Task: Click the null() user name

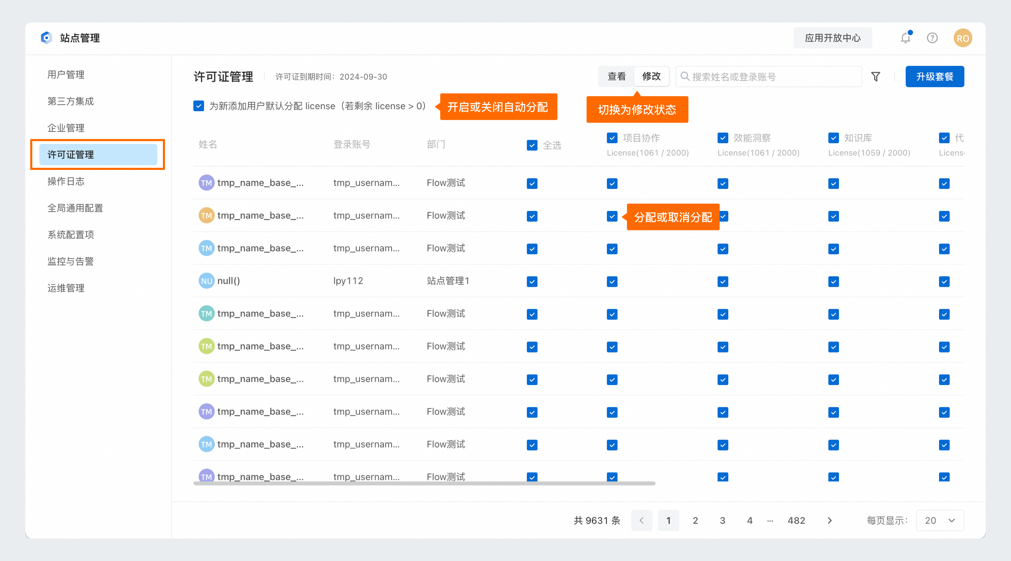Action: (229, 281)
